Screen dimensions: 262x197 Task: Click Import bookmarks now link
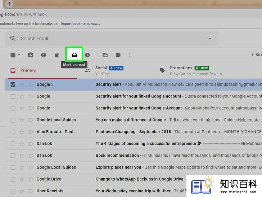click(x=80, y=23)
